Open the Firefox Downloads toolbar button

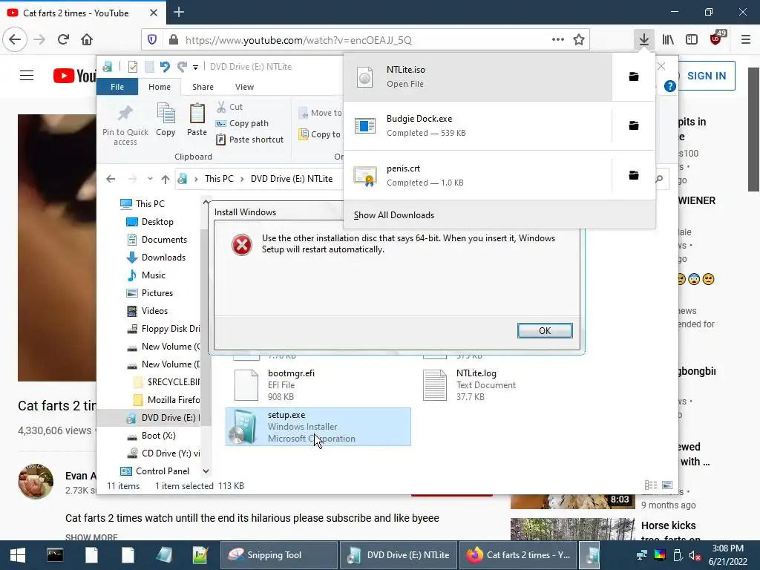coord(643,40)
